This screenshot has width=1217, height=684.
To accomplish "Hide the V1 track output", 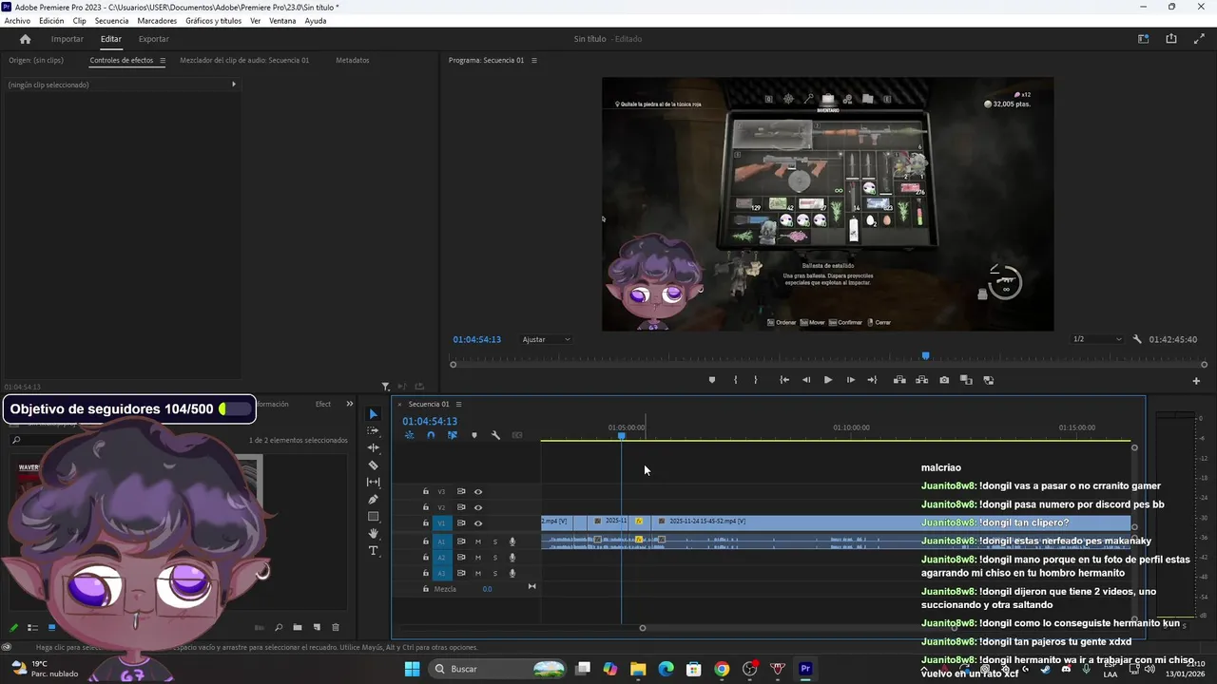I will [x=478, y=523].
